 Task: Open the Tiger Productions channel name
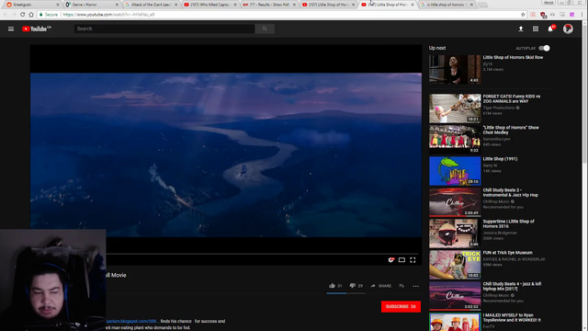(499, 108)
